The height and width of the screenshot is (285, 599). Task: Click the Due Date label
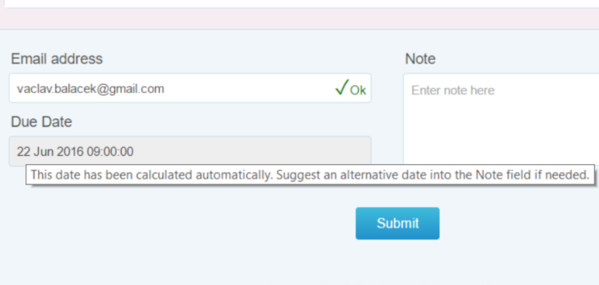tap(42, 122)
